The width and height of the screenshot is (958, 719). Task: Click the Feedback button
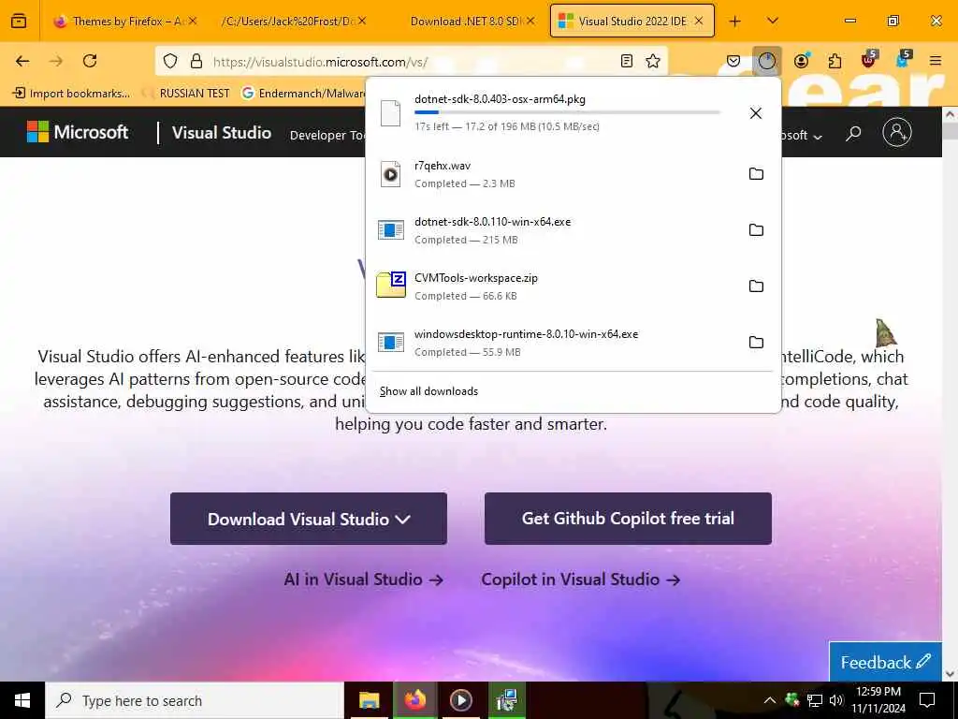885,662
